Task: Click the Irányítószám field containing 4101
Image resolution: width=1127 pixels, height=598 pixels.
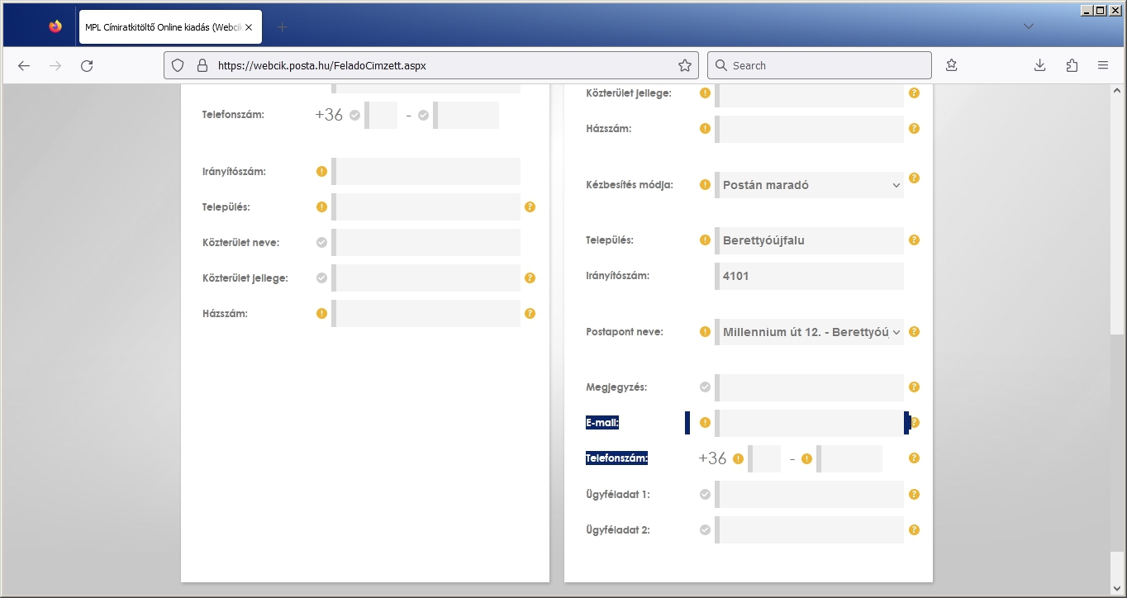Action: coord(810,276)
